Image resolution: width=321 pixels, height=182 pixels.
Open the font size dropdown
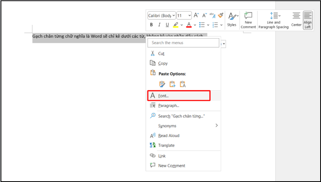(x=184, y=15)
